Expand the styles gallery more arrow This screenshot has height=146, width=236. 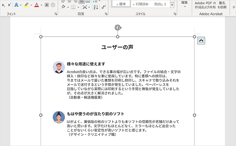172,5
